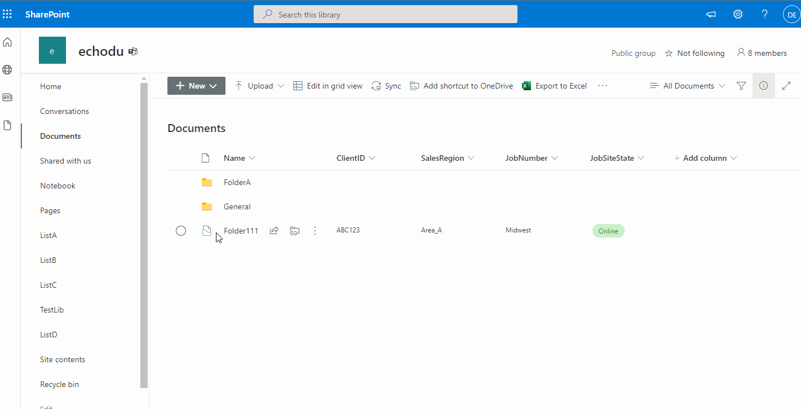This screenshot has height=409, width=801.
Task: Open ListA in site navigation
Action: click(48, 235)
